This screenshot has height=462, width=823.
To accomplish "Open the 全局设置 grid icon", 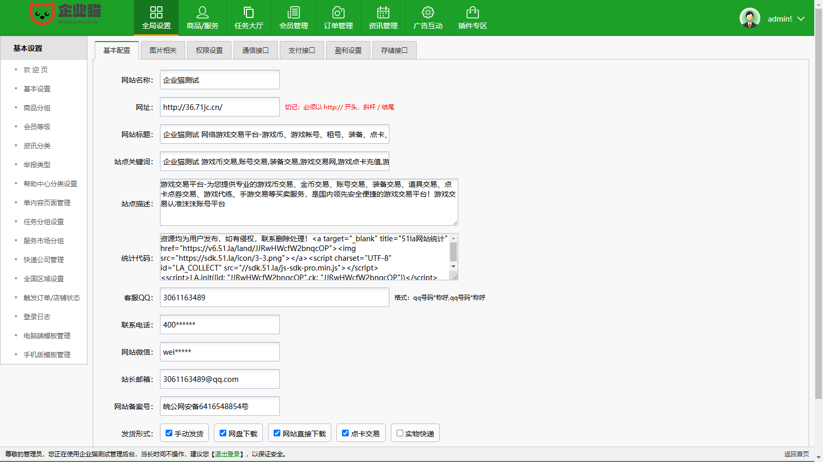I will click(156, 12).
